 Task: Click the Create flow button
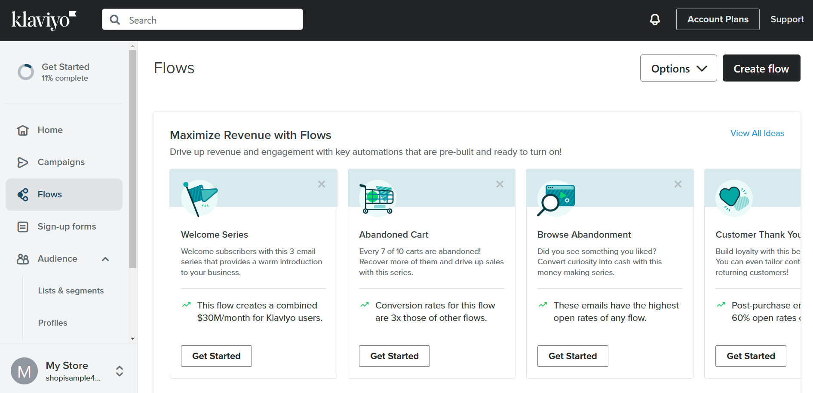761,68
